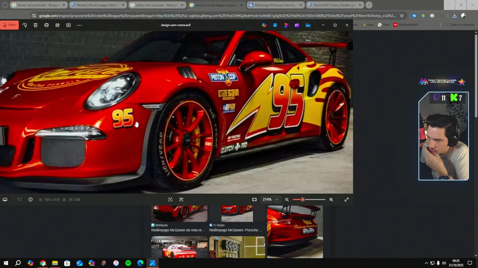Image resolution: width=478 pixels, height=268 pixels.
Task: Switch to 'fennec personalizado' browser tab
Action: point(38,5)
